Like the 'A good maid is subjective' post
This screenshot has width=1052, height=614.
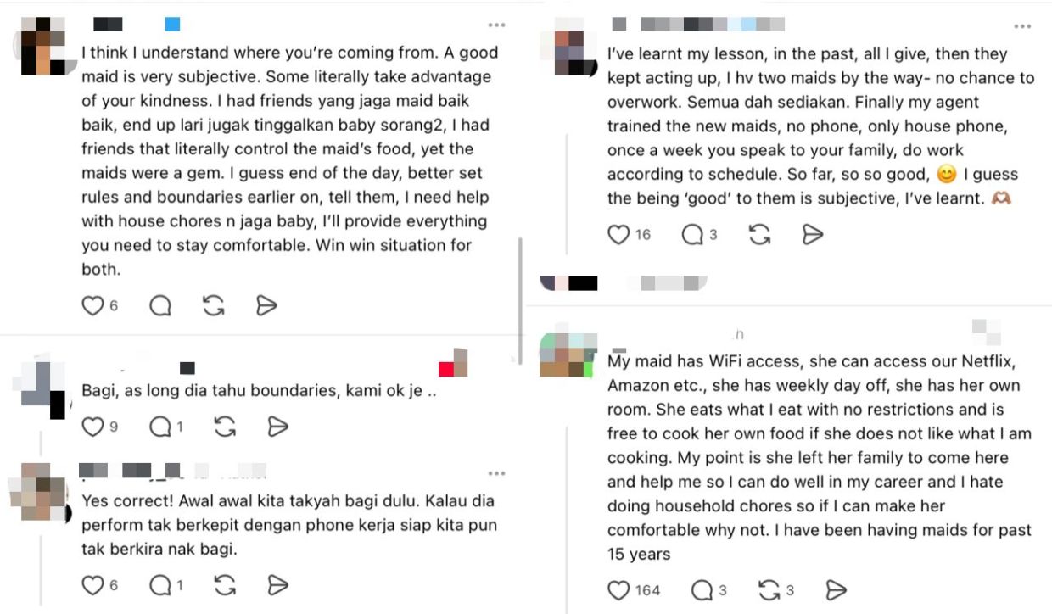pyautogui.click(x=92, y=305)
